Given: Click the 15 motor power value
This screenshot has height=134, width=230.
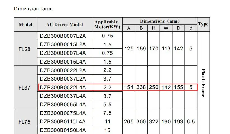Looking at the screenshot, I should tap(107, 130).
